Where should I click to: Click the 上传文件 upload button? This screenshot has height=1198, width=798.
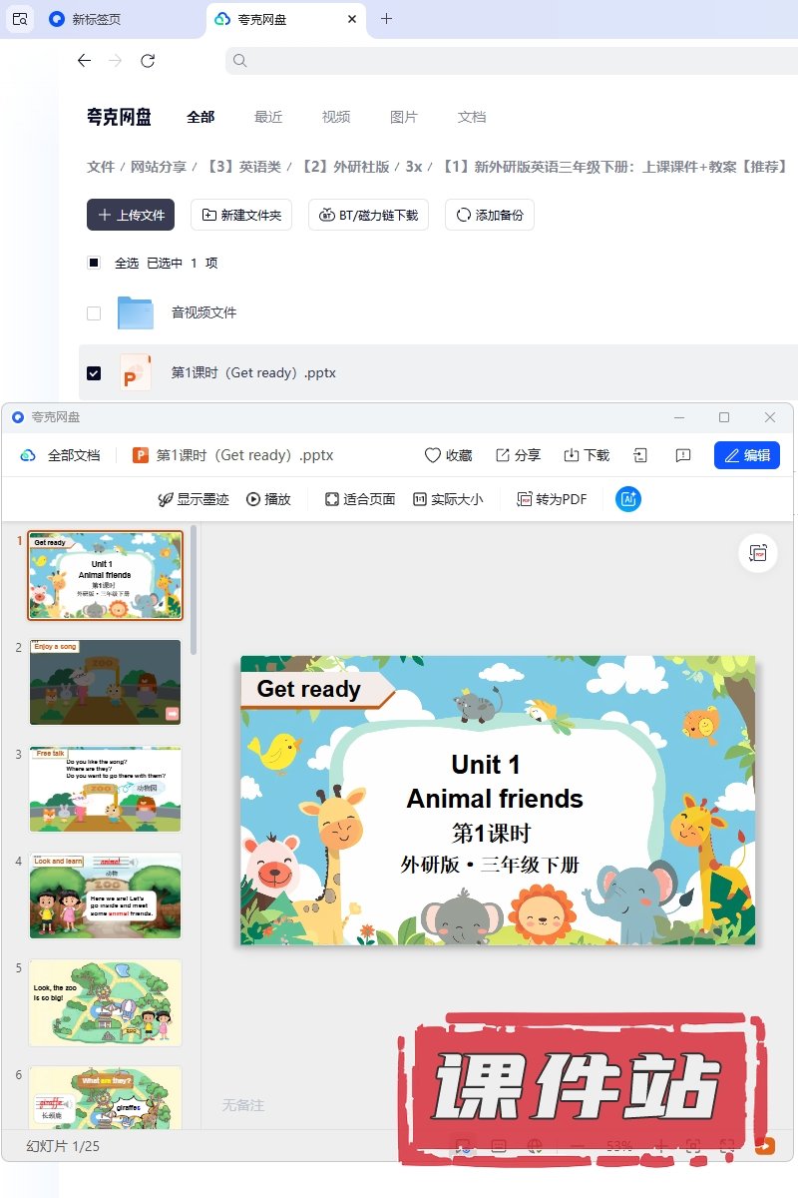click(131, 215)
